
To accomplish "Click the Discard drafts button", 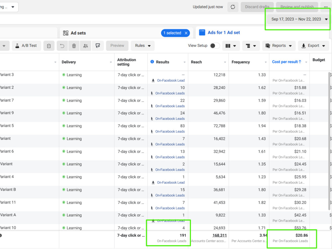I will click(257, 7).
